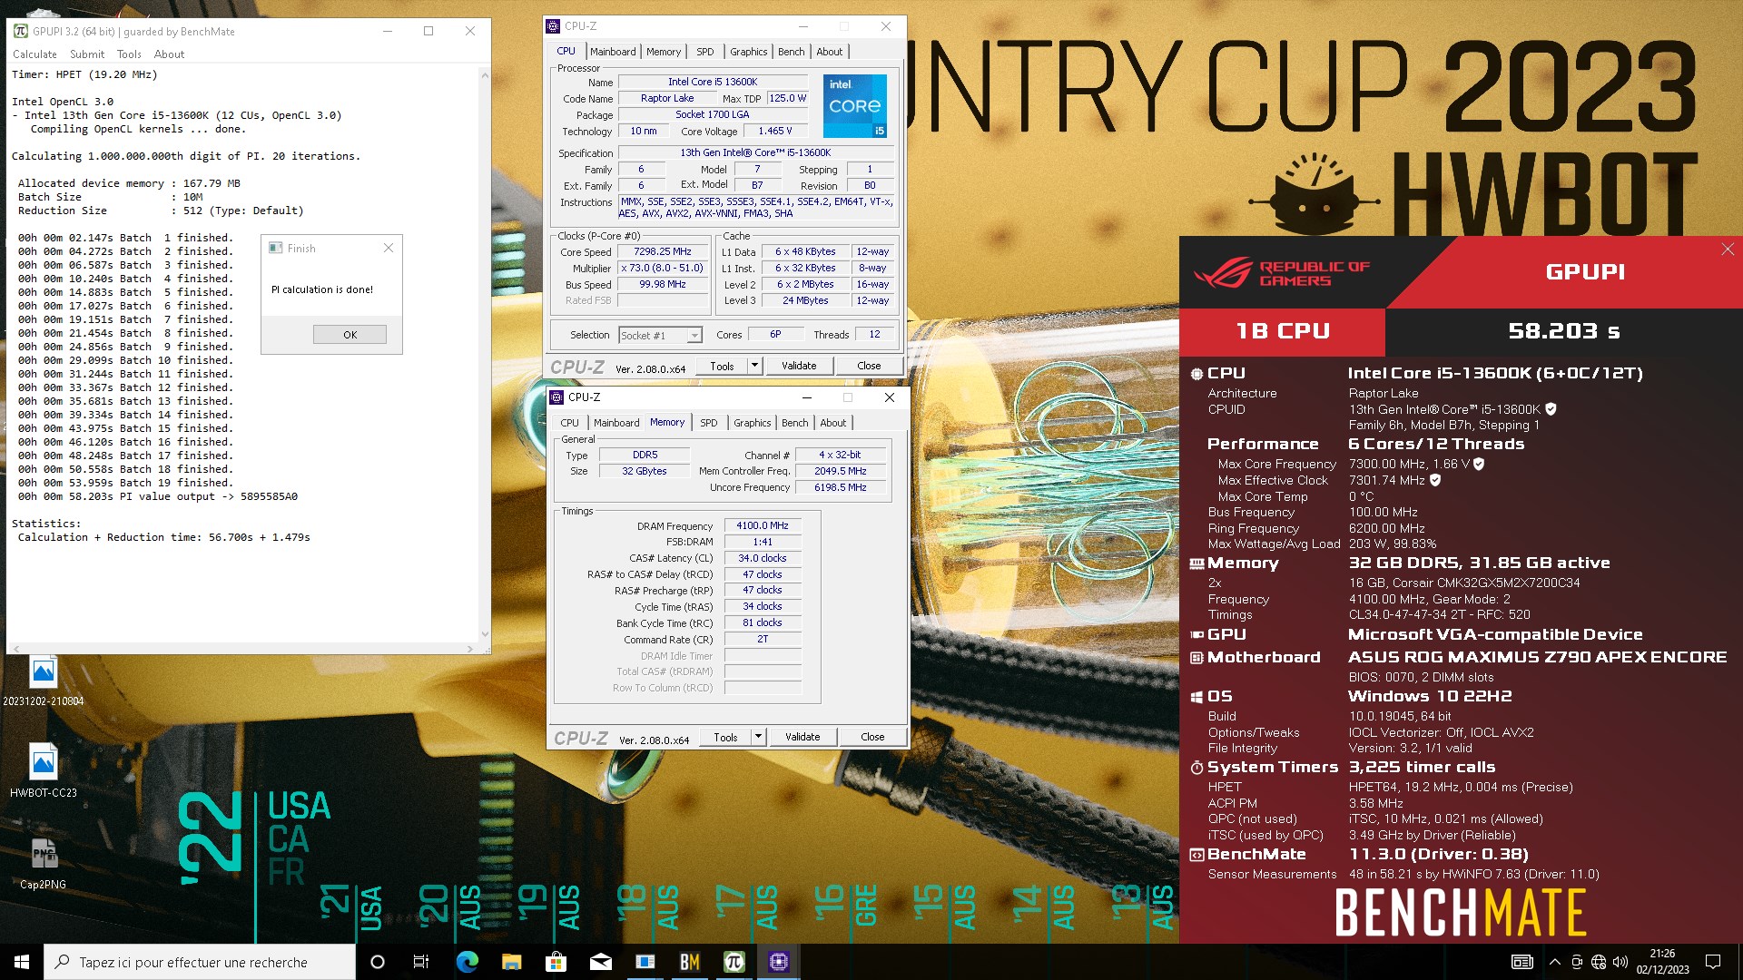The image size is (1743, 980).
Task: Open the Mail app from taskbar
Action: 600,962
